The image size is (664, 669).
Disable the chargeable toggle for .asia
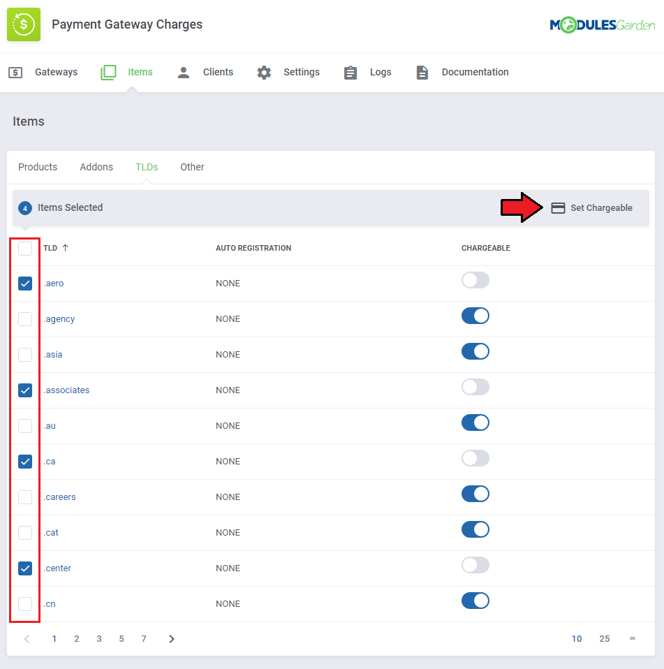(475, 351)
